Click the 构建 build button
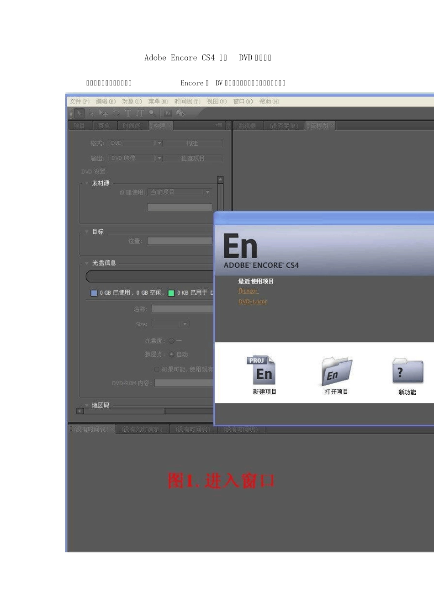Image resolution: width=434 pixels, height=614 pixels. point(193,143)
